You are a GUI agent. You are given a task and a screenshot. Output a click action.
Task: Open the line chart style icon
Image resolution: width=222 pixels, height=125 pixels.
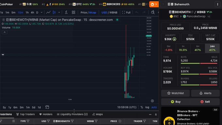48,12
